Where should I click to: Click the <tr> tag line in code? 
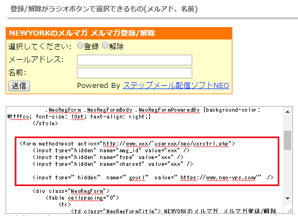click(64, 205)
